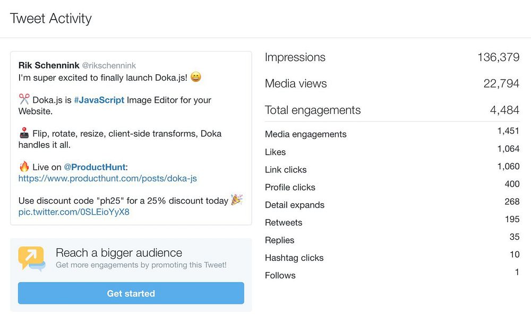This screenshot has width=531, height=323.
Task: Open the producthunt.com/posts/doka-js URL
Action: click(x=107, y=178)
